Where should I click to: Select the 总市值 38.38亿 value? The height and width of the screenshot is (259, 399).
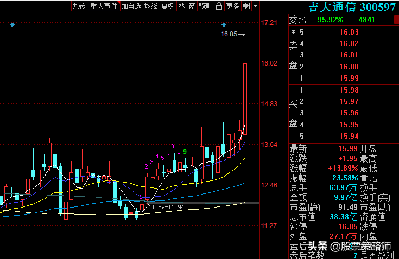pyautogui.click(x=344, y=217)
